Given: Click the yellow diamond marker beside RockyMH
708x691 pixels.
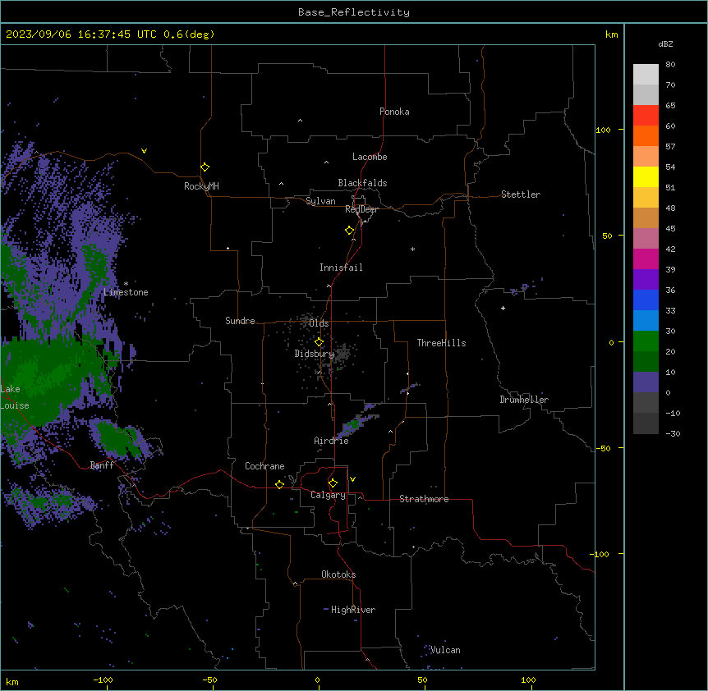Looking at the screenshot, I should (x=205, y=167).
